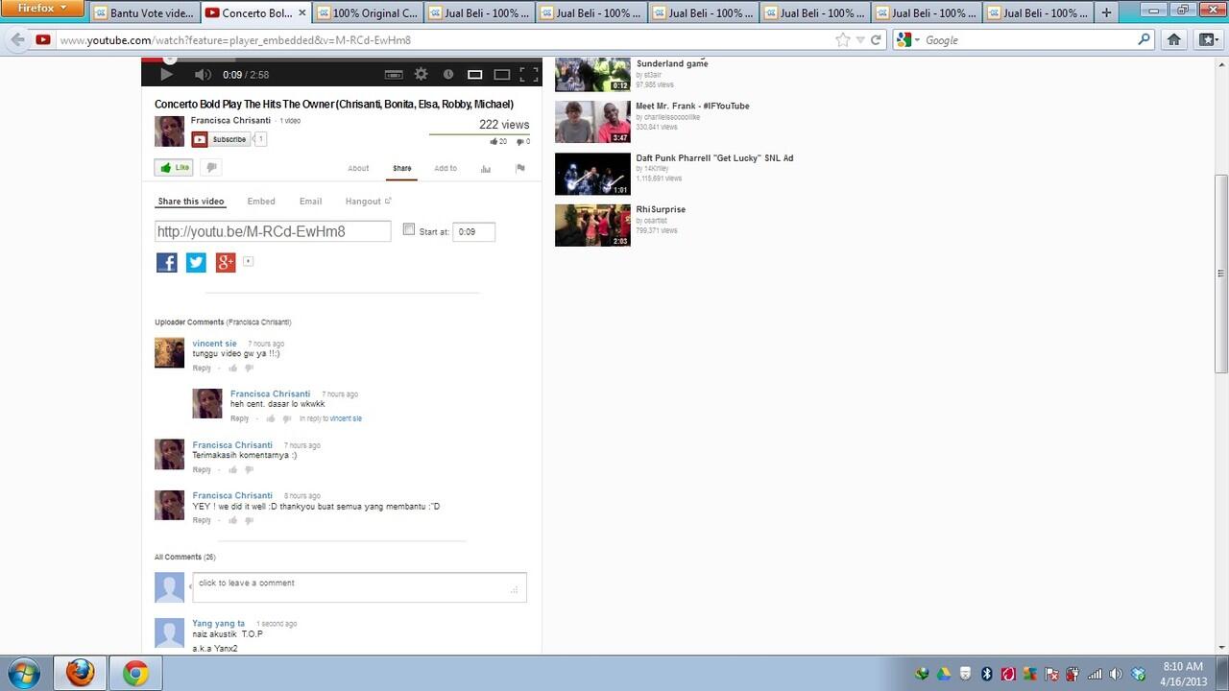The height and width of the screenshot is (691, 1229).
Task: Enable the Start at checkbox
Action: click(409, 229)
